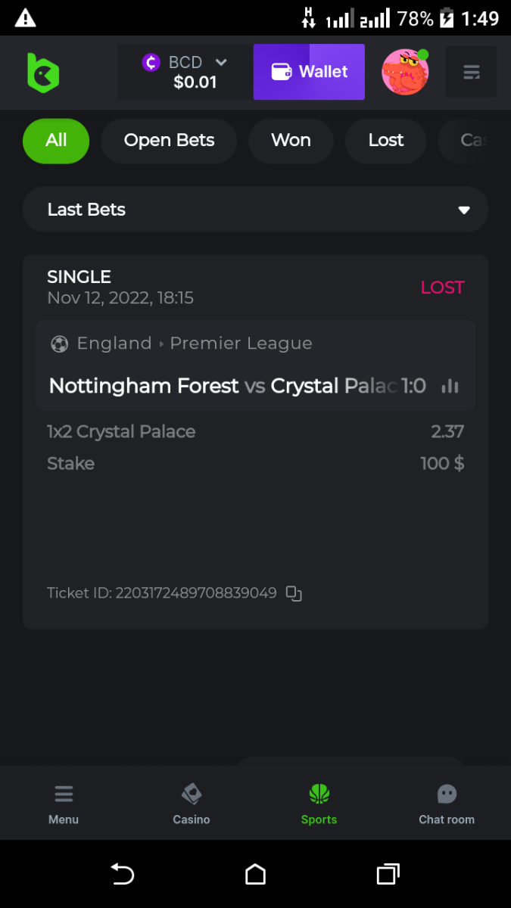Filter by Open Bets
The image size is (511, 908).
coord(169,141)
